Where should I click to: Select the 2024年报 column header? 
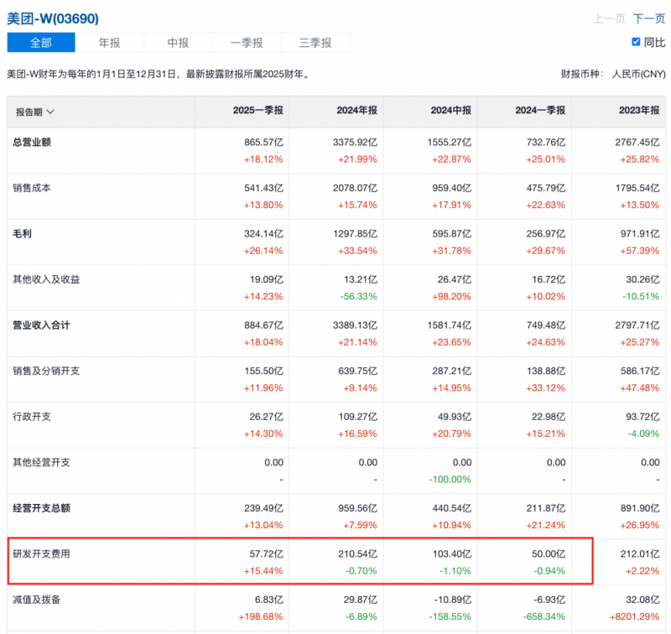click(x=357, y=111)
